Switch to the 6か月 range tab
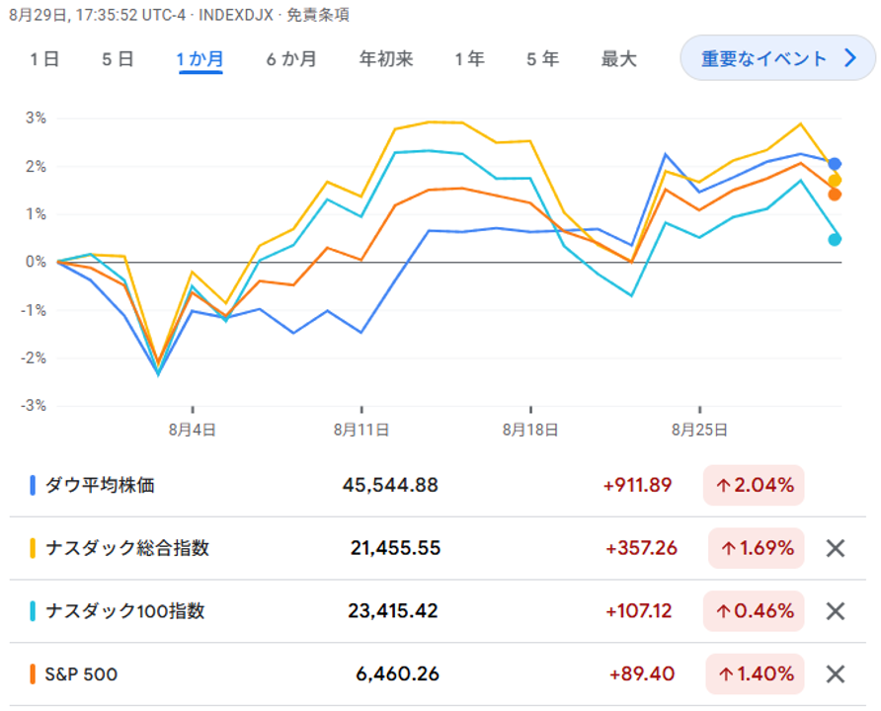The image size is (881, 711). pyautogui.click(x=291, y=59)
